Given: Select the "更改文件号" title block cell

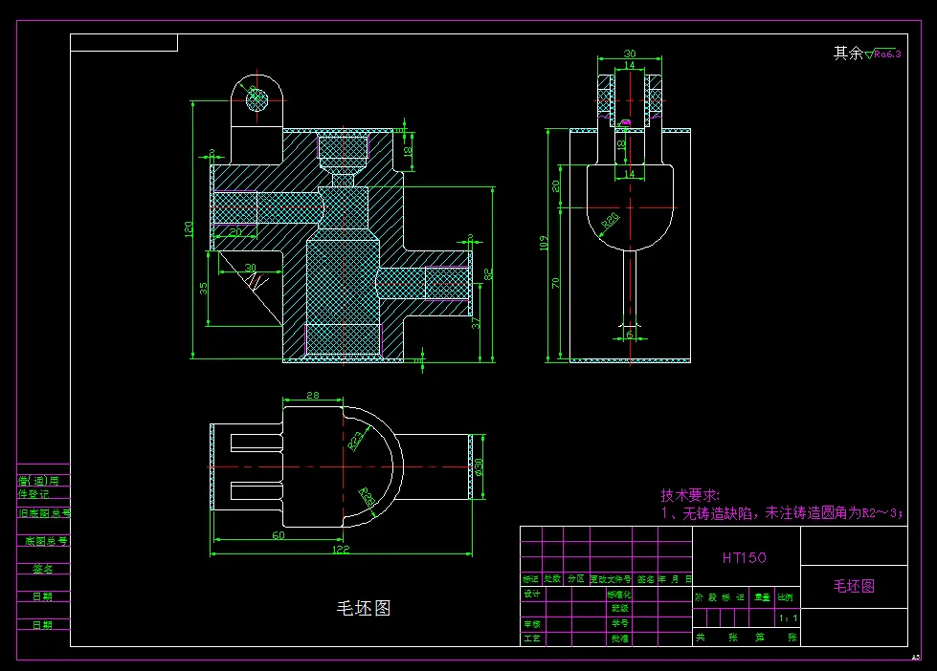Looking at the screenshot, I should [611, 579].
